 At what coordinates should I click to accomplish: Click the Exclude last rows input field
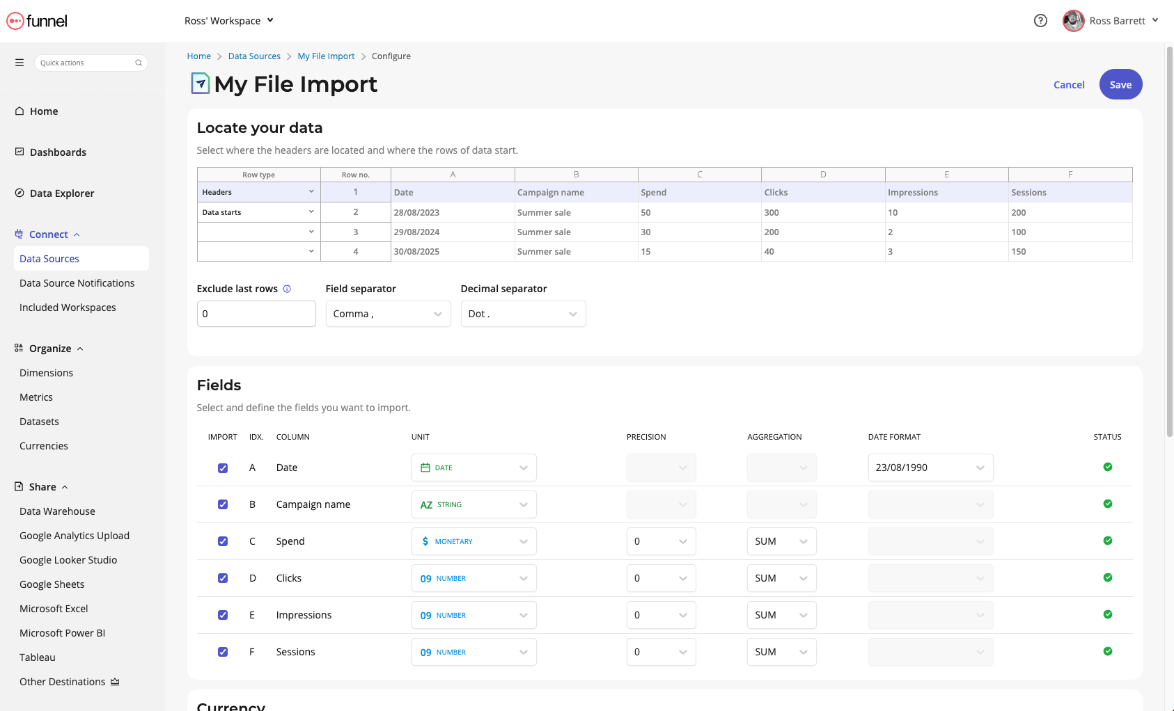(x=256, y=314)
